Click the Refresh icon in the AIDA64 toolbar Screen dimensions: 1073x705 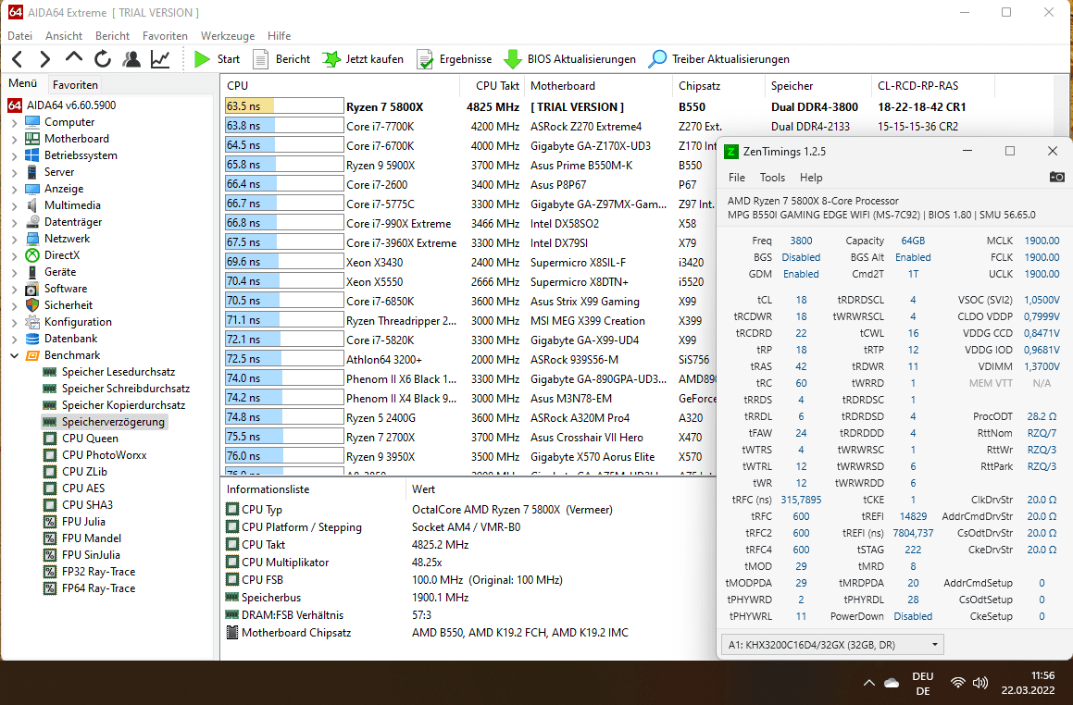tap(103, 59)
